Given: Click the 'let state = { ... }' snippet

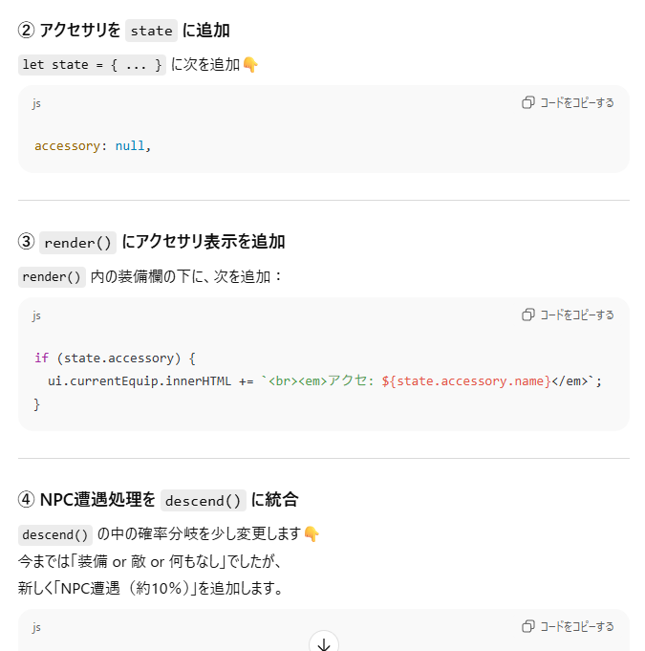Looking at the screenshot, I should pyautogui.click(x=92, y=65).
